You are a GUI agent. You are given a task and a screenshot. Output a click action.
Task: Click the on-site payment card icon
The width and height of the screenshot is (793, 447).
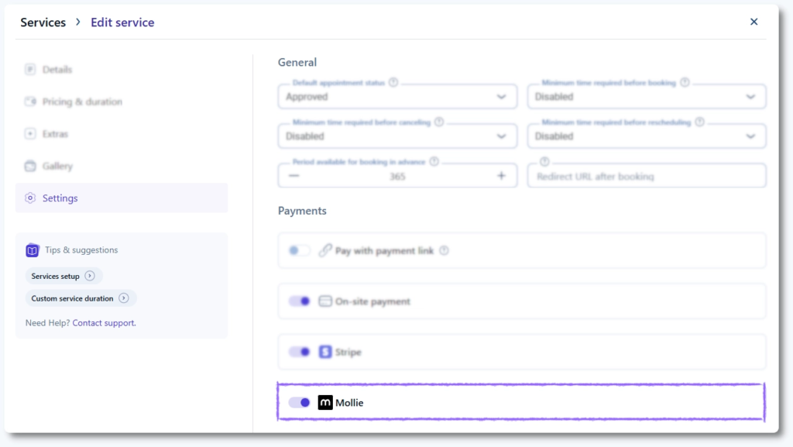tap(325, 301)
